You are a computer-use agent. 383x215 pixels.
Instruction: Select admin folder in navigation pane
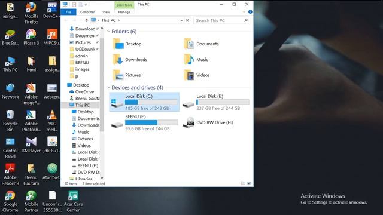(x=78, y=56)
